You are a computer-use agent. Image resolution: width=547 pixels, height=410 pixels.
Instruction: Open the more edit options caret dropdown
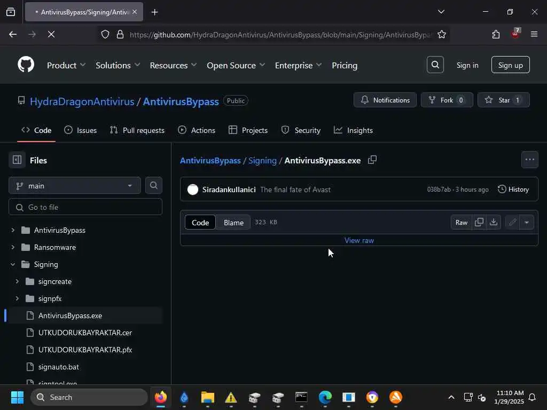pyautogui.click(x=526, y=222)
